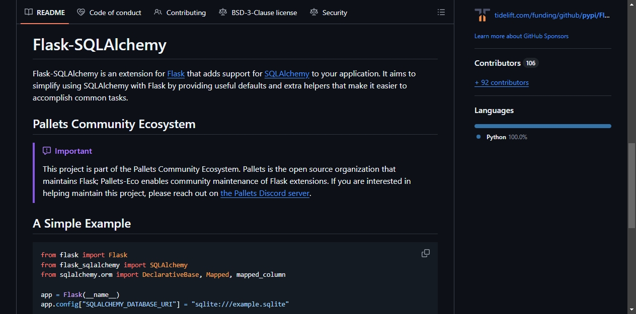636x314 pixels.
Task: Click the Pallets Community Ecosystem heading
Action: 114,124
